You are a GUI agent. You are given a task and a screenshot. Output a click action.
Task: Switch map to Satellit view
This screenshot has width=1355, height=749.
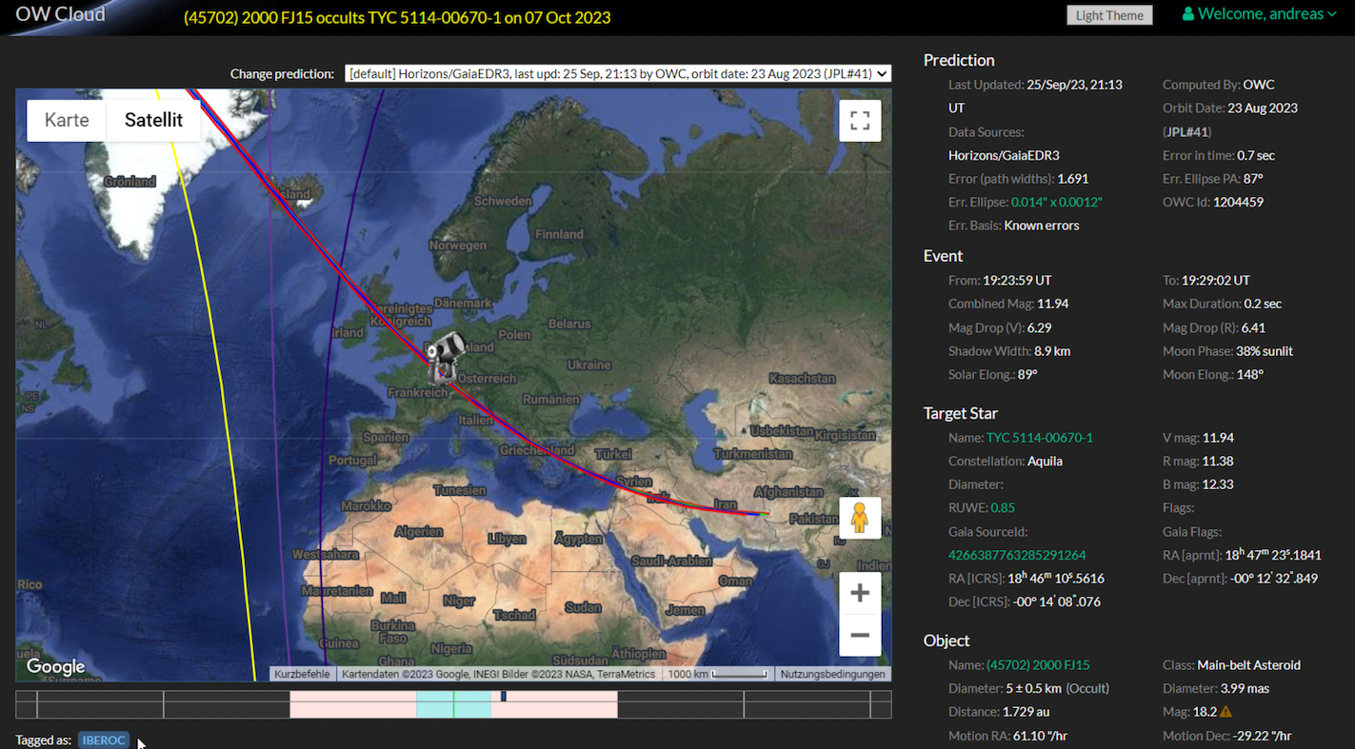(x=153, y=121)
